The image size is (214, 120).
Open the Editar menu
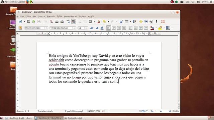[x=28, y=16]
